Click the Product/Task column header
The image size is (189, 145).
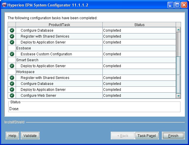pyautogui.click(x=59, y=25)
